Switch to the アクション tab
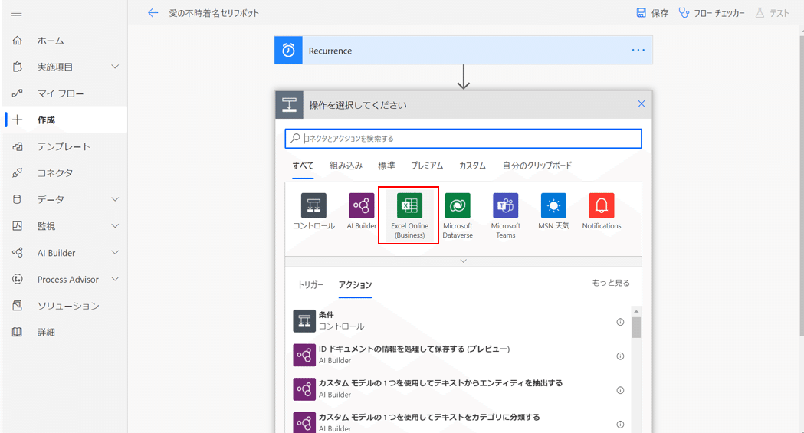804x433 pixels. click(355, 285)
